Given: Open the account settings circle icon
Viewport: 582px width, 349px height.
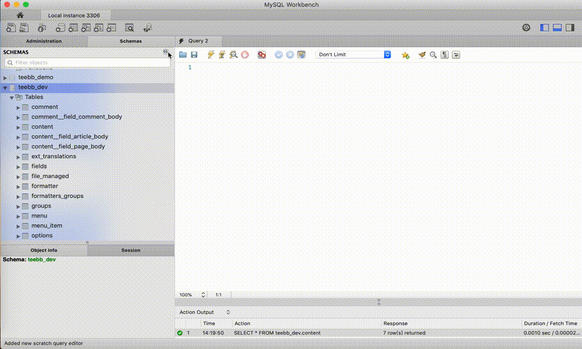Looking at the screenshot, I should coord(526,27).
